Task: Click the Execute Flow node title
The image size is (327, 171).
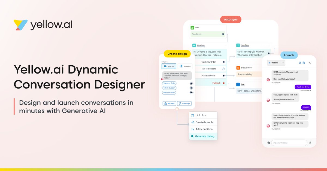Action: point(247,68)
